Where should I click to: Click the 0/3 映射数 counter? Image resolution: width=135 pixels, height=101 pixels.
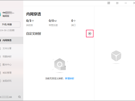coord(30,23)
